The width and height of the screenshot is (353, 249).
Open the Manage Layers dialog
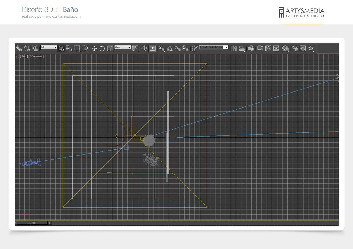click(x=251, y=48)
